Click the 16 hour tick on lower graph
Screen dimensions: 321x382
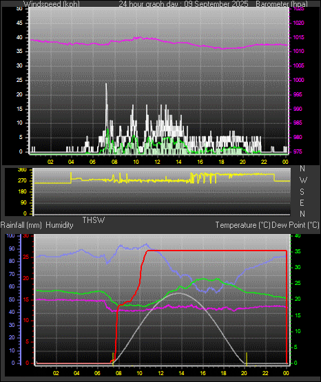203,373
